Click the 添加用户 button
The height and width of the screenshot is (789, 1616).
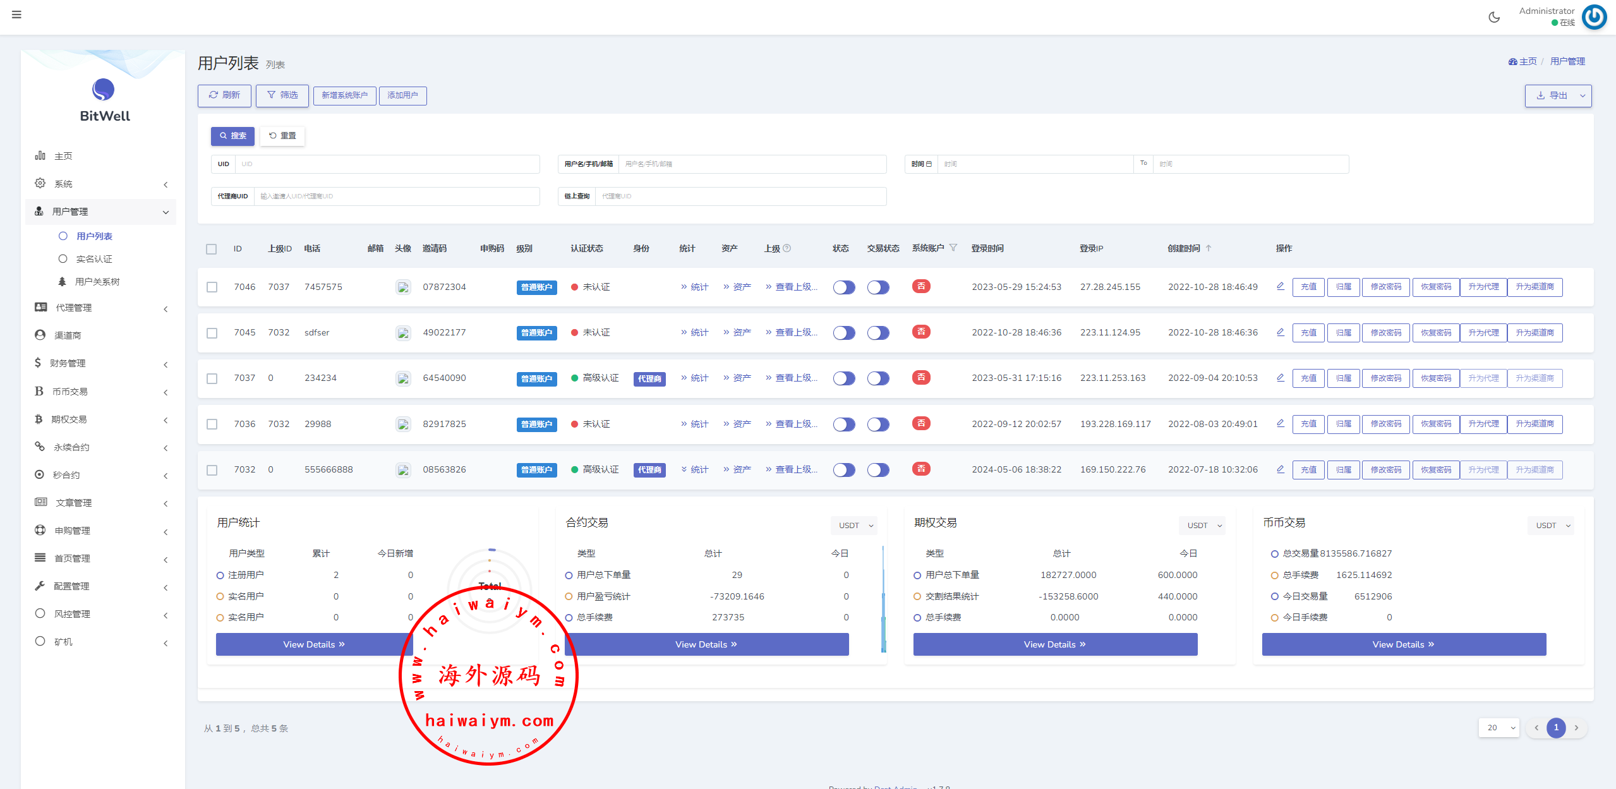click(402, 95)
